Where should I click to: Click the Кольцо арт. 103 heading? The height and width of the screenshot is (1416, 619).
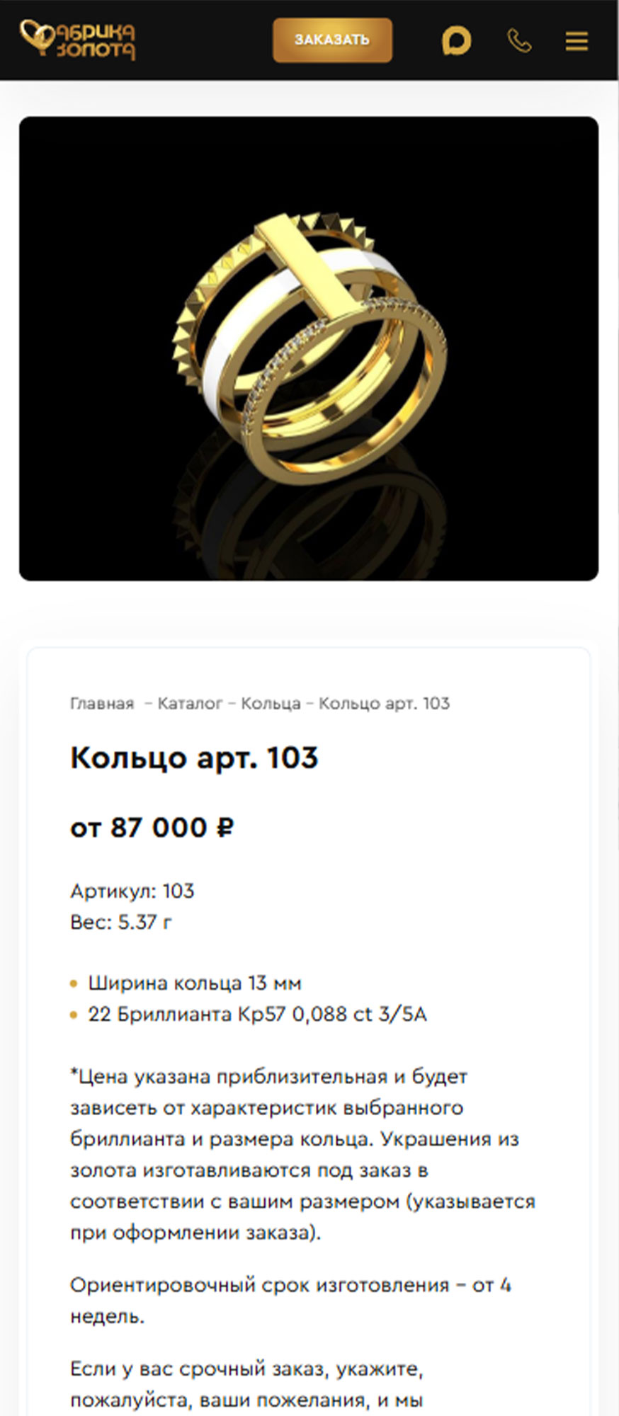tap(194, 758)
